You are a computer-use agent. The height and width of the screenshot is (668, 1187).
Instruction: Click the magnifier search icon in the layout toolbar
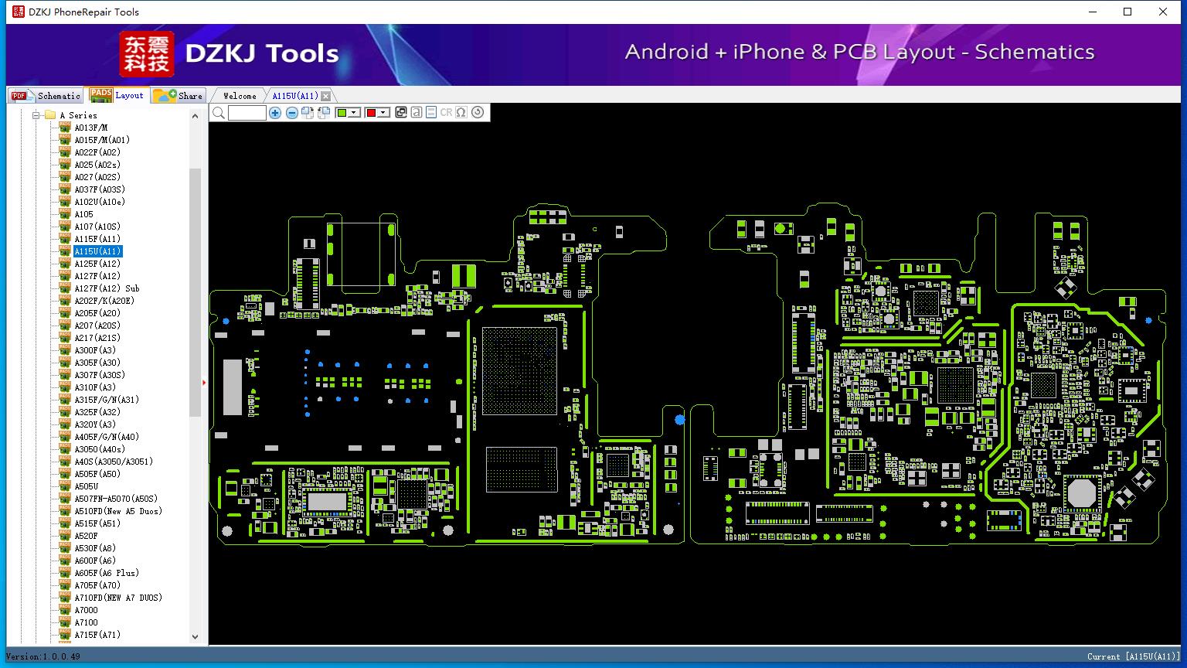tap(219, 113)
